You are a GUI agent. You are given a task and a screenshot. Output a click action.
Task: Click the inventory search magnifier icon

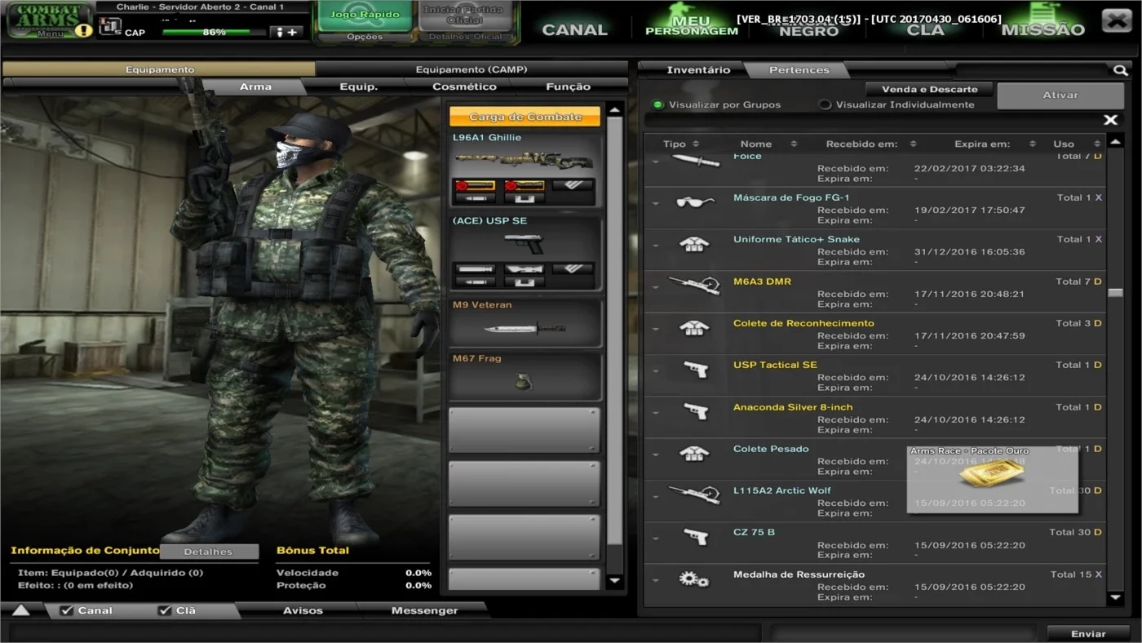(x=1121, y=71)
